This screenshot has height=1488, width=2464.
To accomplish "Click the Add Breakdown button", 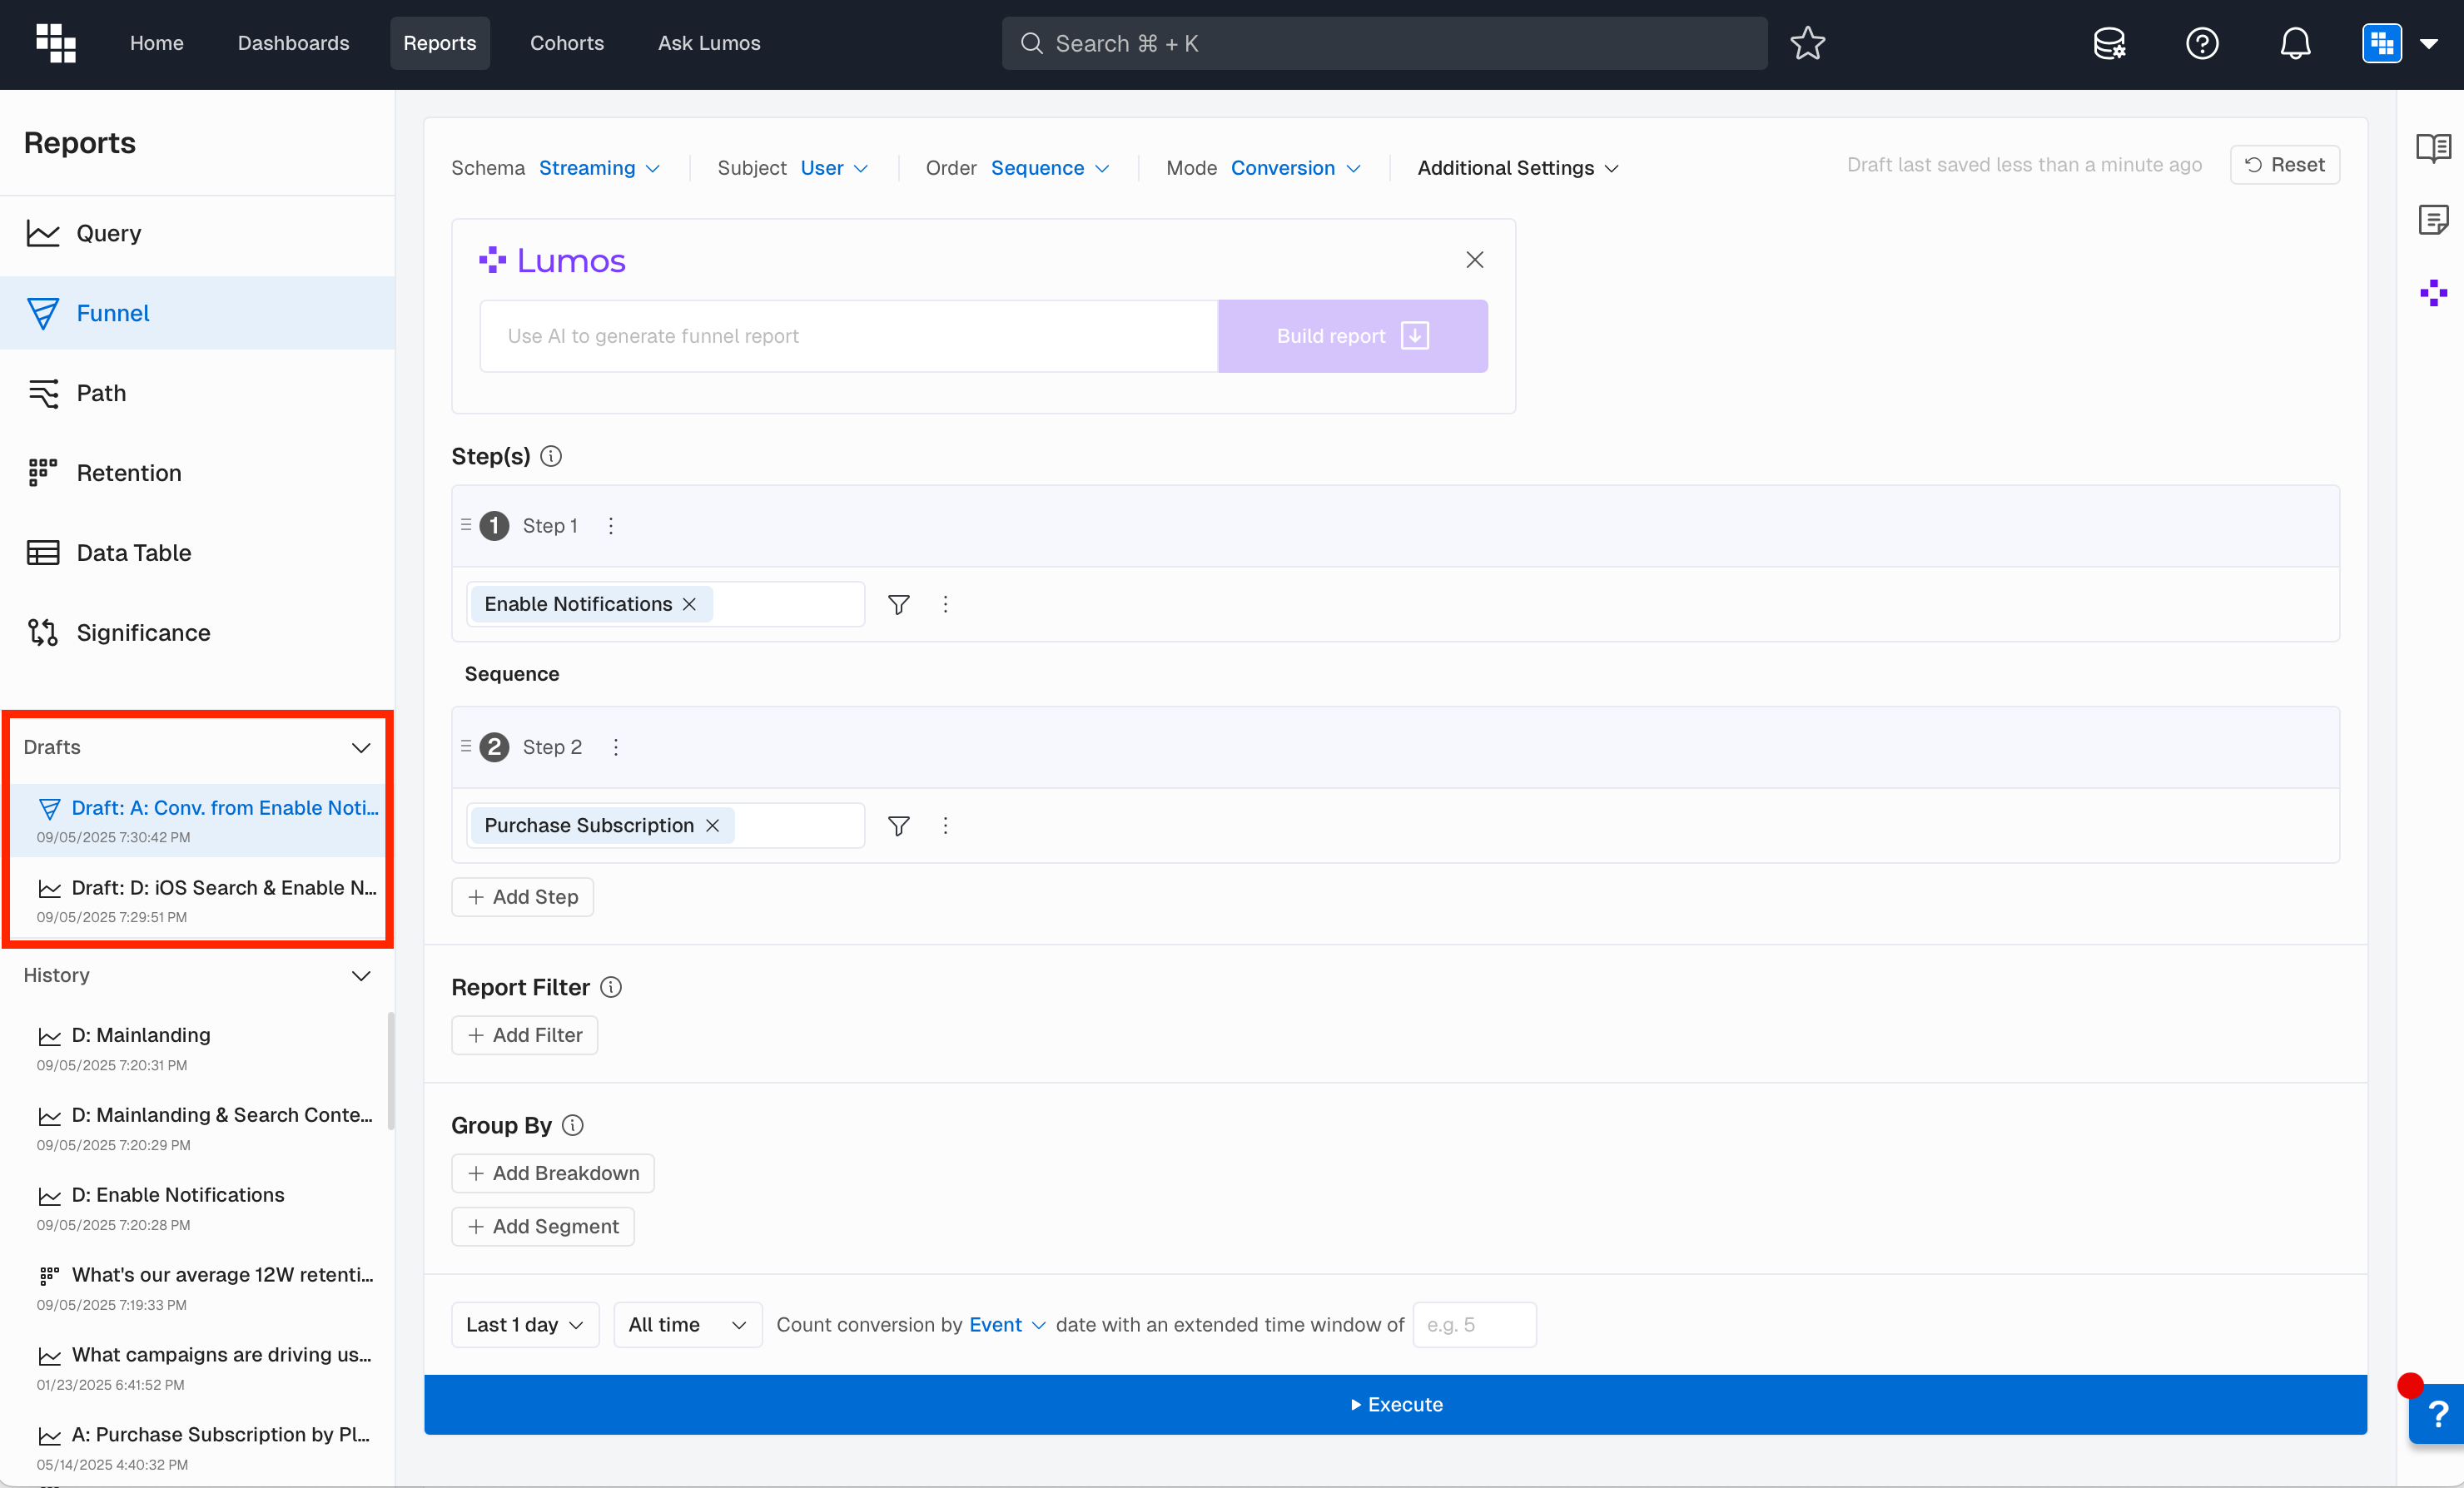I will click(553, 1173).
